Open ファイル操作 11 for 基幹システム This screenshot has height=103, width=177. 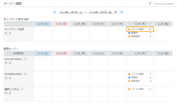point(140,89)
